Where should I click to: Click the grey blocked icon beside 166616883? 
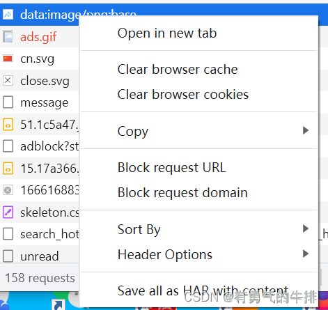(8, 190)
